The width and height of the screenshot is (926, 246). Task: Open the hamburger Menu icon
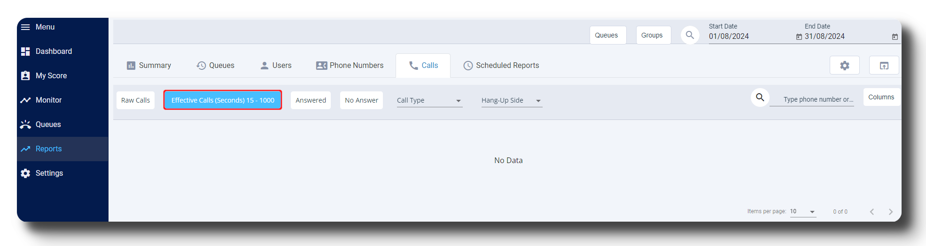[25, 27]
